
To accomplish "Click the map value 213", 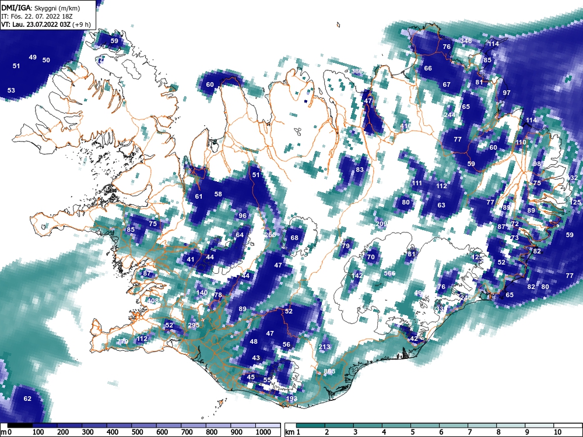I will [x=324, y=347].
